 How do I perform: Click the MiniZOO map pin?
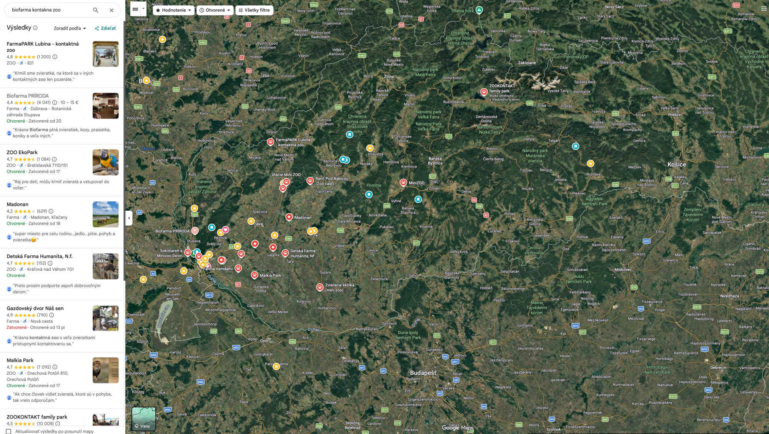[x=403, y=182]
